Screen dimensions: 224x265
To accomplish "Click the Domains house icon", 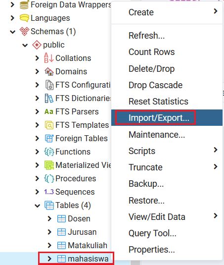I will 49,71.
